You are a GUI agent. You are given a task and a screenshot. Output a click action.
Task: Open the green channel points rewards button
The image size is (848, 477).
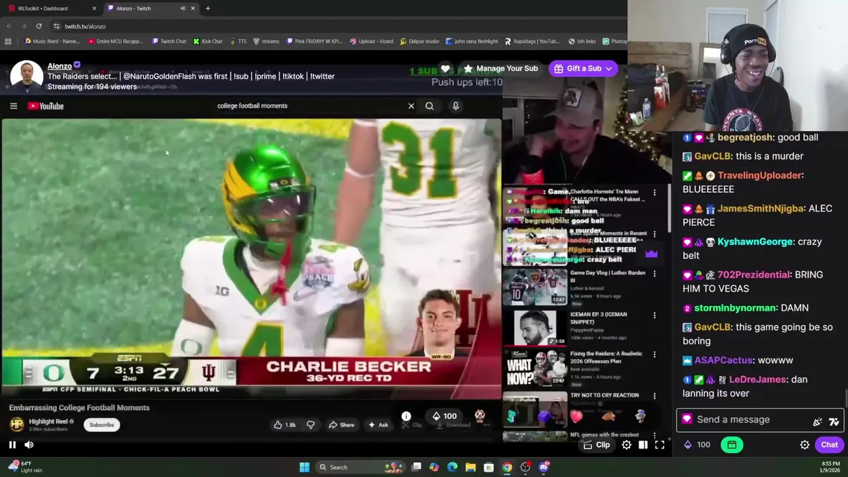click(x=732, y=445)
